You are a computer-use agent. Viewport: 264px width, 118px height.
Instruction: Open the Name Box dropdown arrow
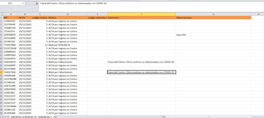click(23, 4)
